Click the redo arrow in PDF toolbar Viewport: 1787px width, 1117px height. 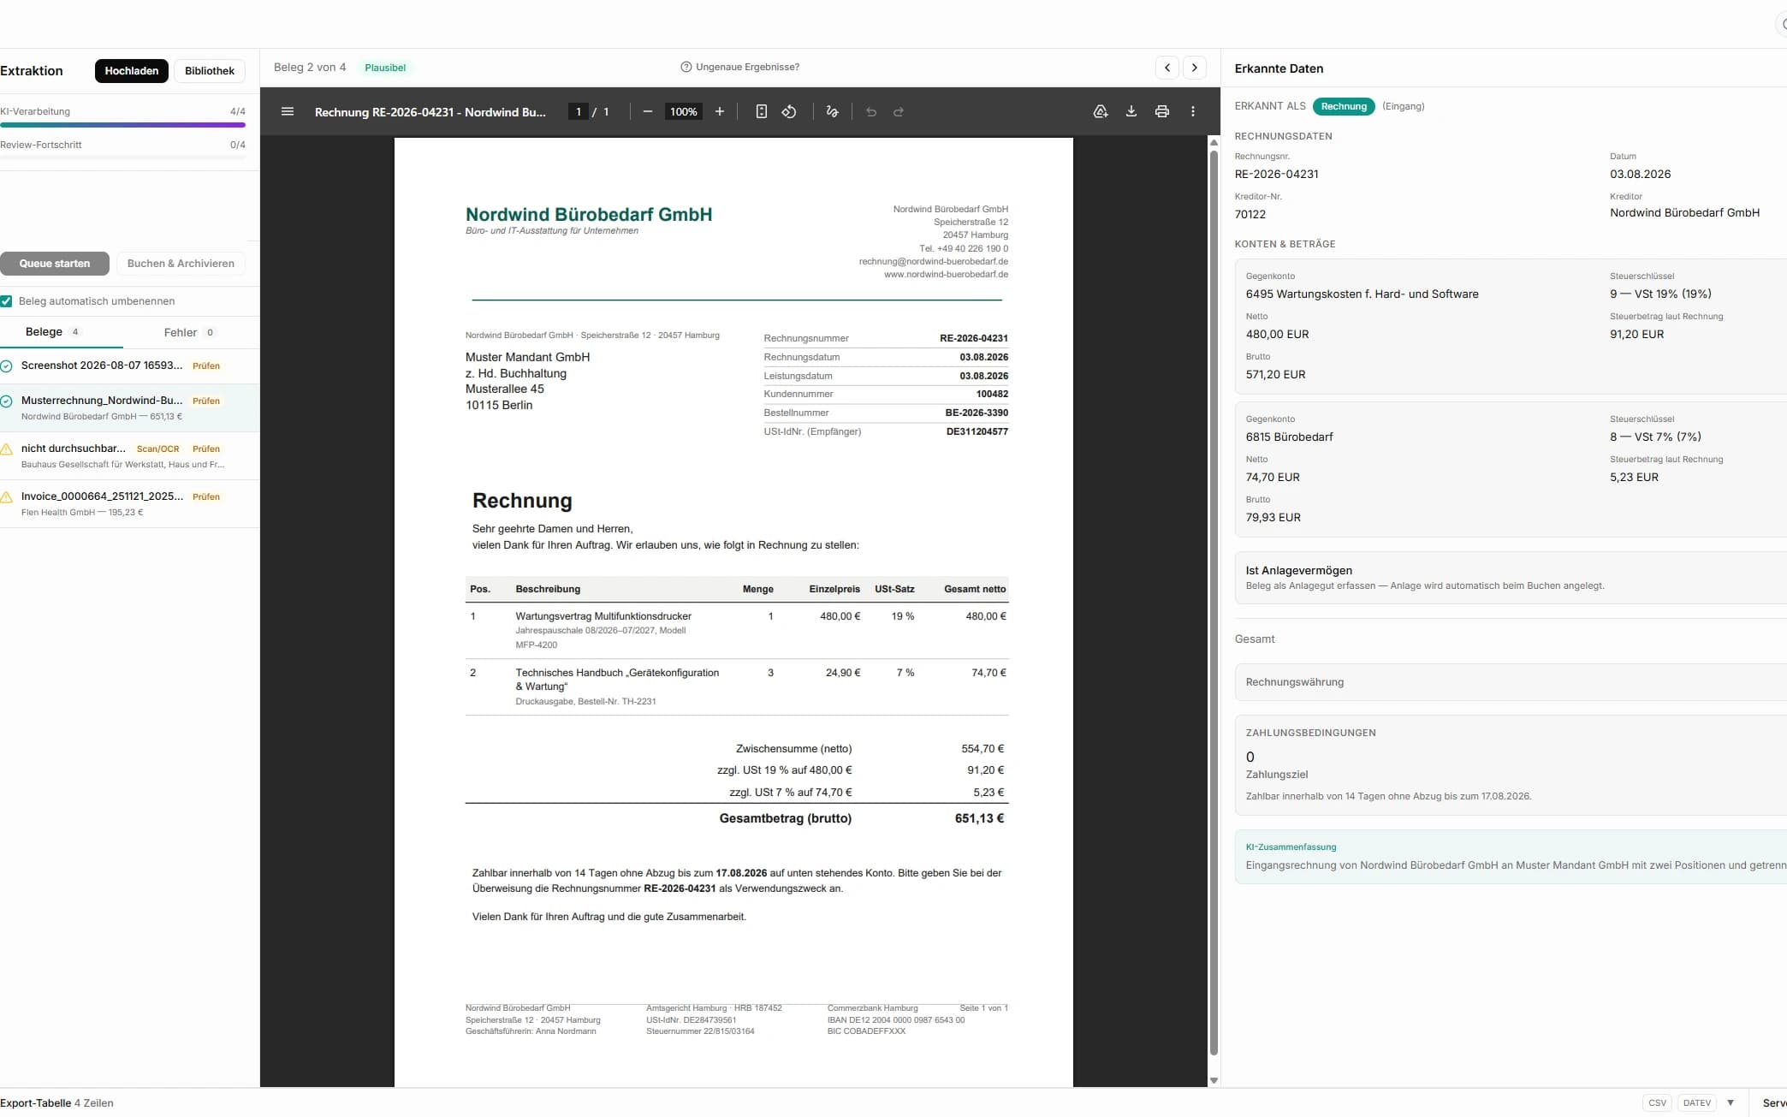coord(899,111)
